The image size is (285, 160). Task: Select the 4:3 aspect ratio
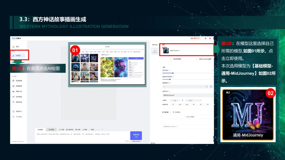[194, 104]
